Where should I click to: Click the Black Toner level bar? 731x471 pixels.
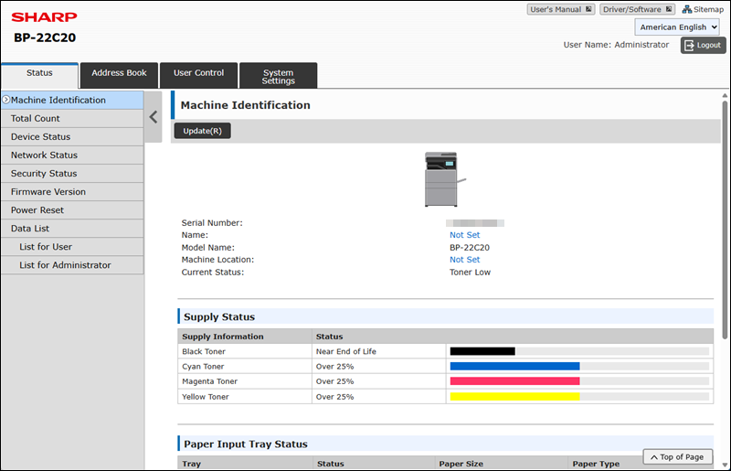579,351
